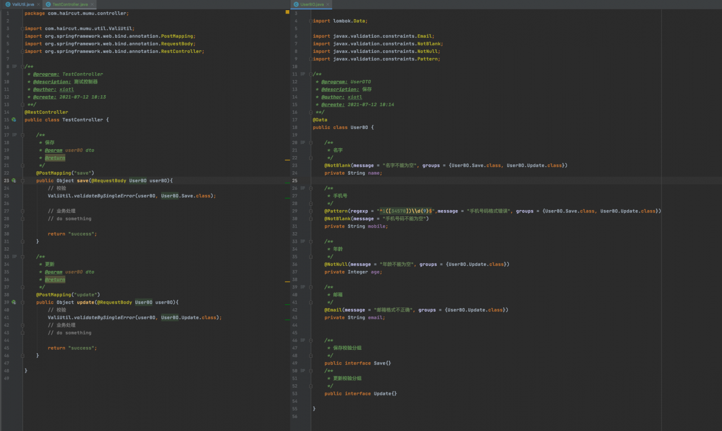Collapse the TestController class Javadoc block

(22, 66)
